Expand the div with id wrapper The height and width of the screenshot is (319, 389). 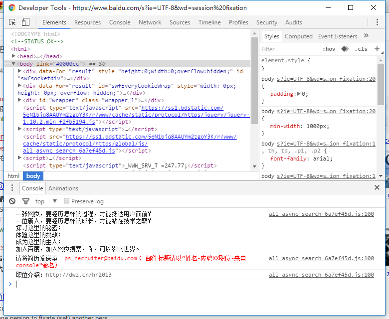(x=20, y=100)
